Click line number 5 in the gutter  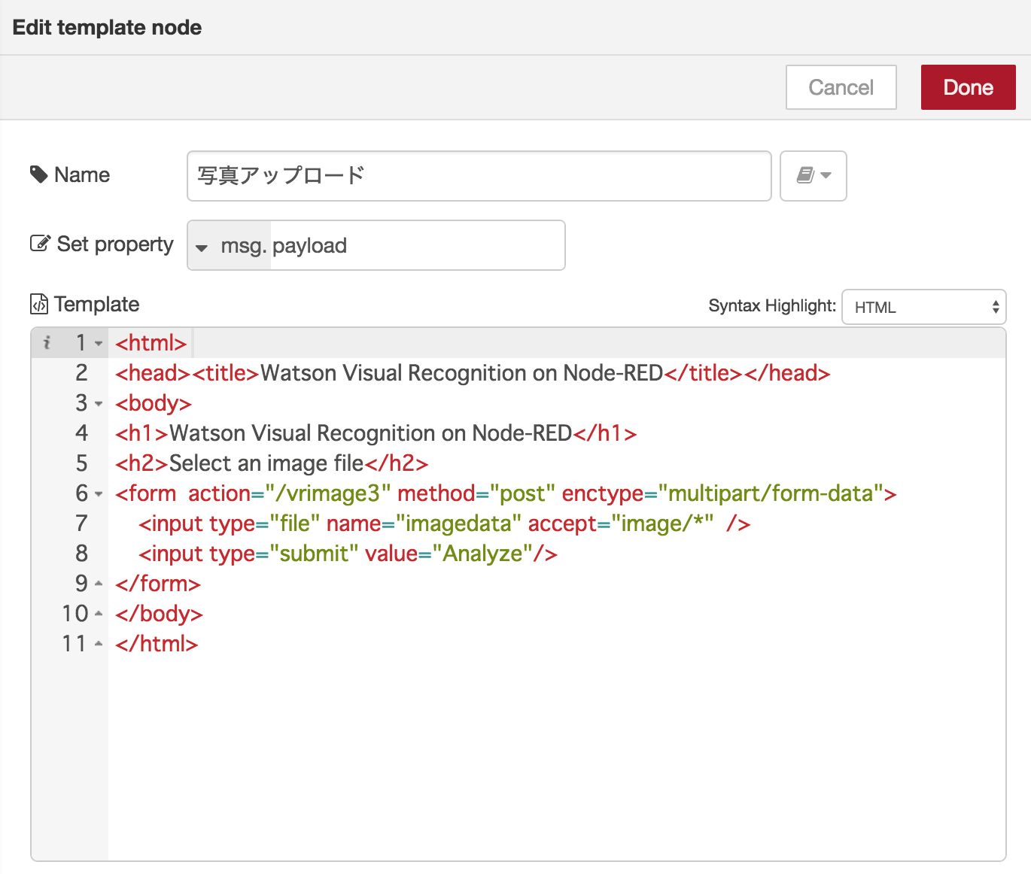click(81, 463)
